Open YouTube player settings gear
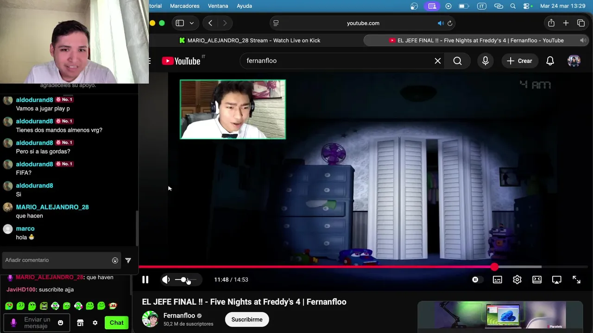Image resolution: width=593 pixels, height=333 pixels. (517, 279)
